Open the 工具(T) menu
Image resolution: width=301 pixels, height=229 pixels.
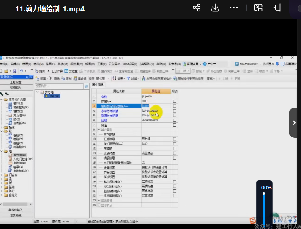point(102,64)
